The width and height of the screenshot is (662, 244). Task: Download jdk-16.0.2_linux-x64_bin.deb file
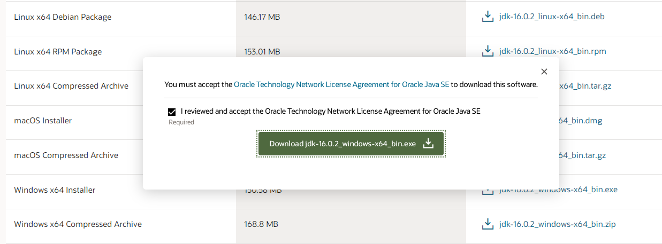552,17
